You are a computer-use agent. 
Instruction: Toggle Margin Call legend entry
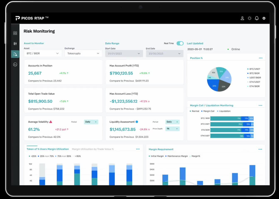pyautogui.click(x=208, y=111)
